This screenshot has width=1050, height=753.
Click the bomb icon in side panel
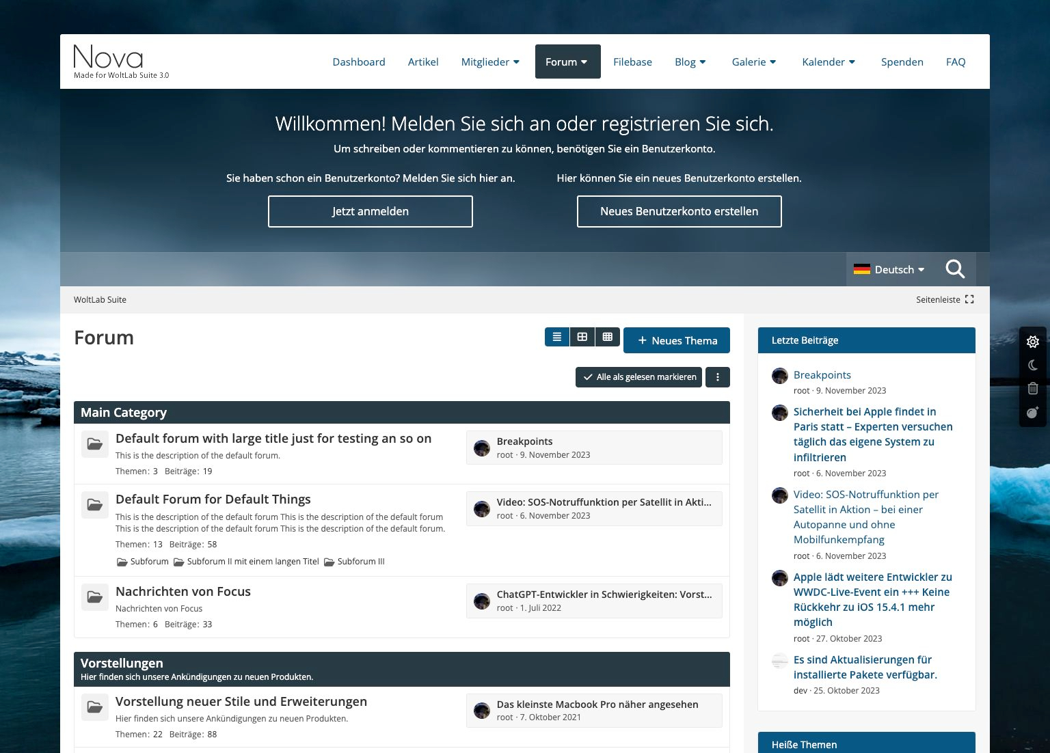click(1032, 412)
